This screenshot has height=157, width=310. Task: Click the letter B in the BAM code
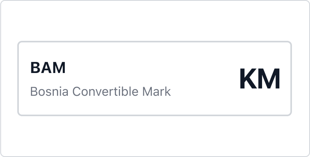(35, 68)
